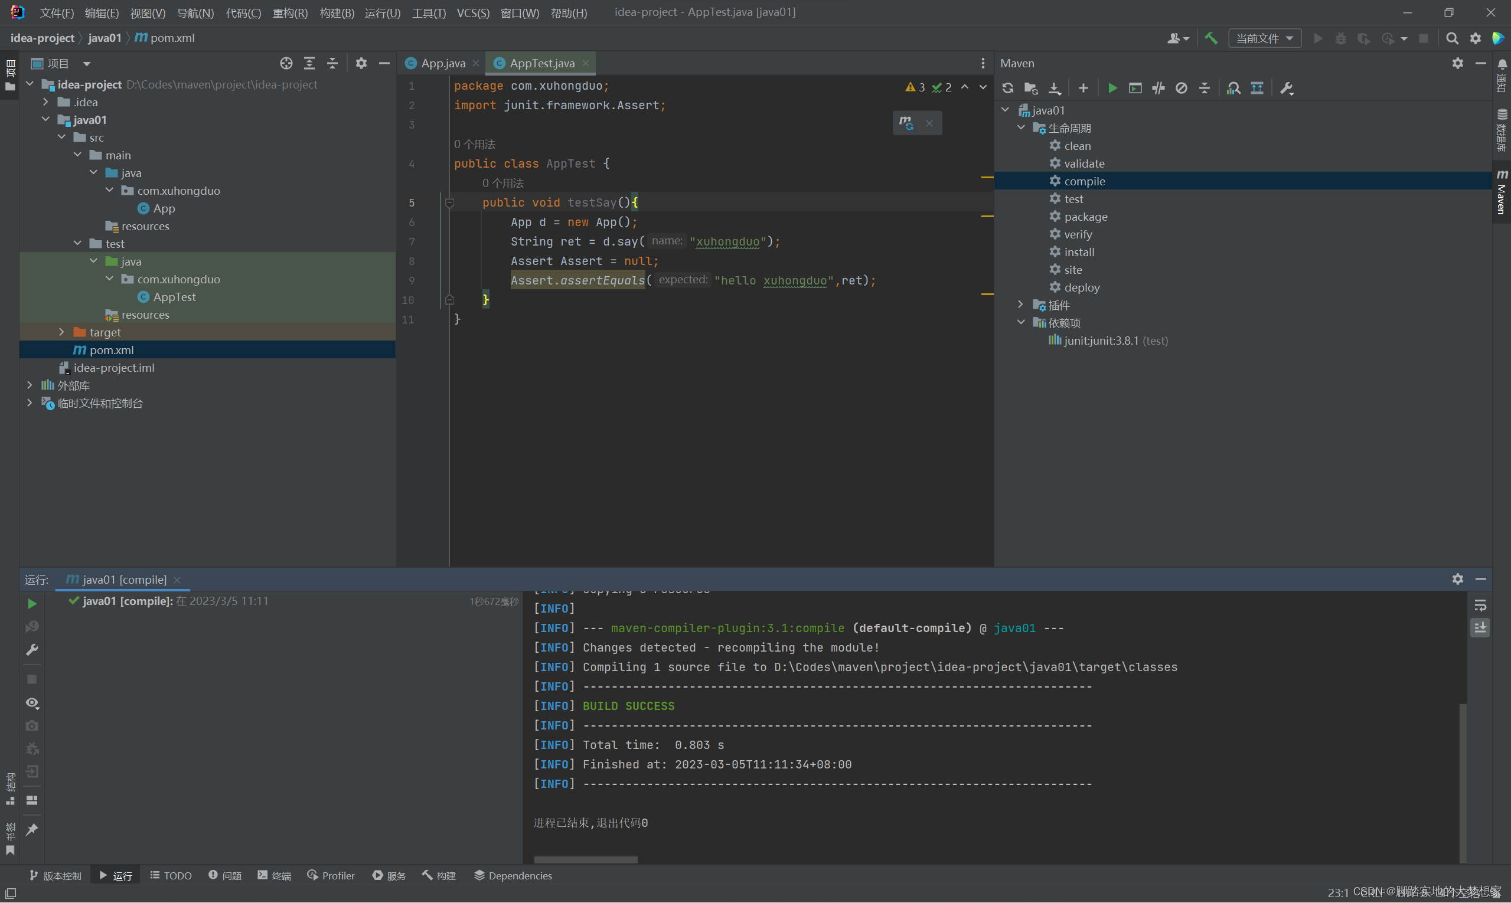1511x903 pixels.
Task: Expand 外部库 node
Action: click(x=30, y=385)
